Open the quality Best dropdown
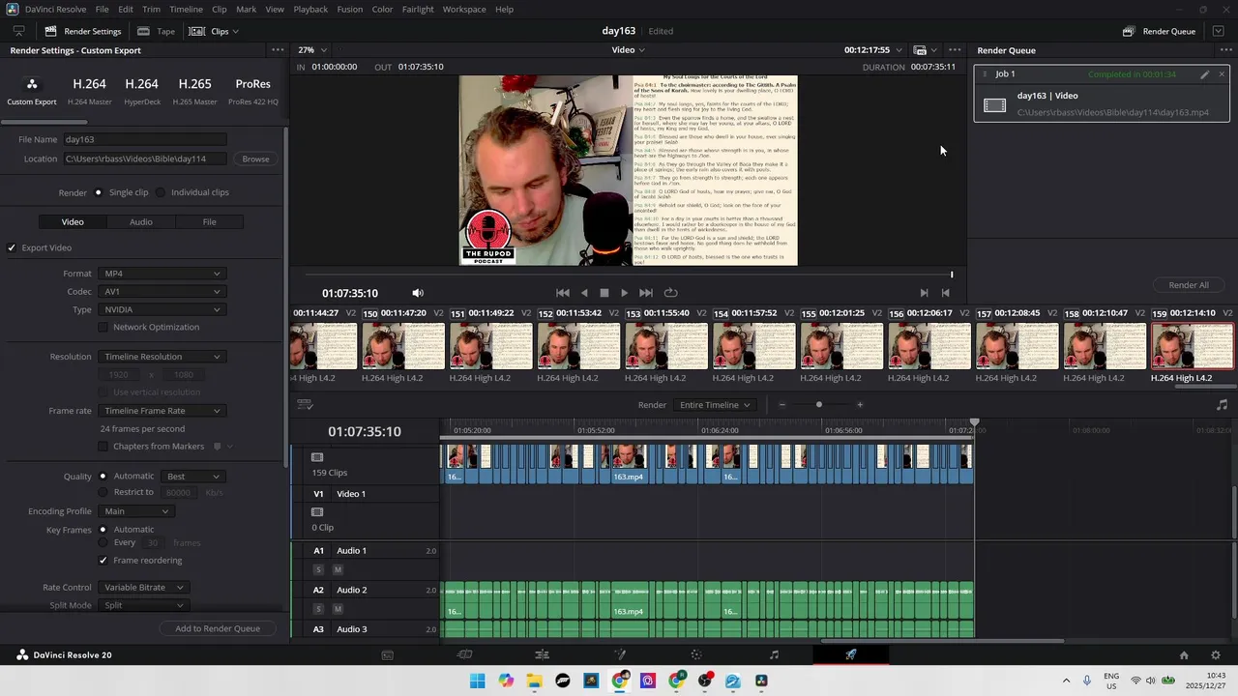The height and width of the screenshot is (696, 1238). click(x=193, y=476)
